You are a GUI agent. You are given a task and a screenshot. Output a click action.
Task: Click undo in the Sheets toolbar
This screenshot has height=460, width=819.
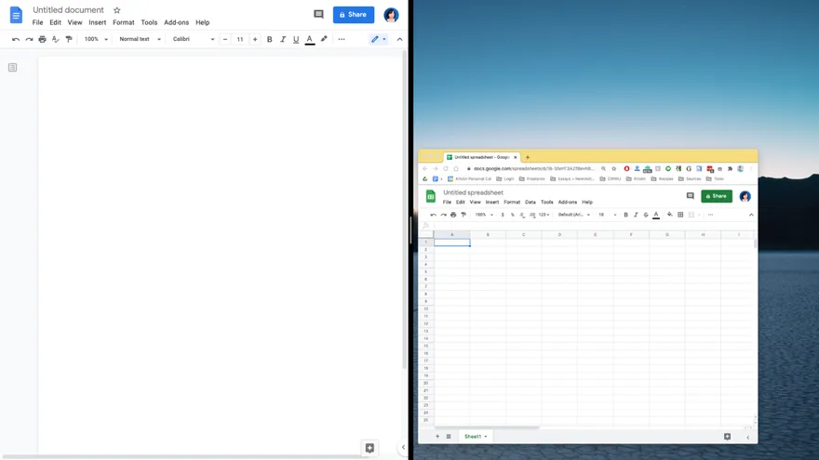tap(433, 215)
